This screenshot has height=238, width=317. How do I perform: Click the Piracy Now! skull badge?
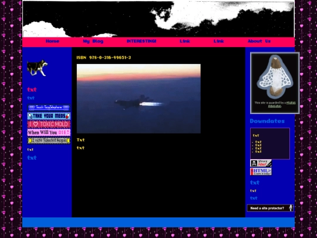261,163
